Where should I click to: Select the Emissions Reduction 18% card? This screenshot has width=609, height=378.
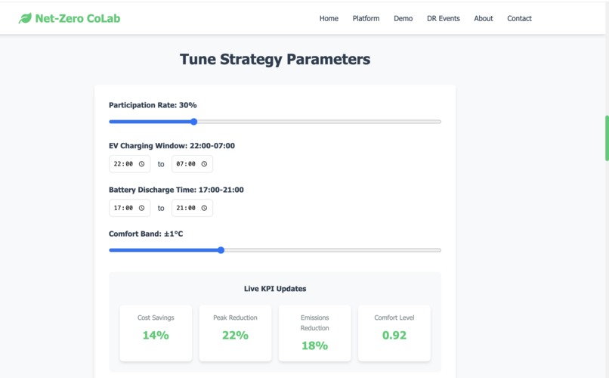click(314, 333)
